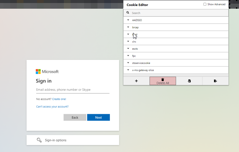Screen dimensions: 239x152
Task: Click the Back button
Action: point(75,118)
